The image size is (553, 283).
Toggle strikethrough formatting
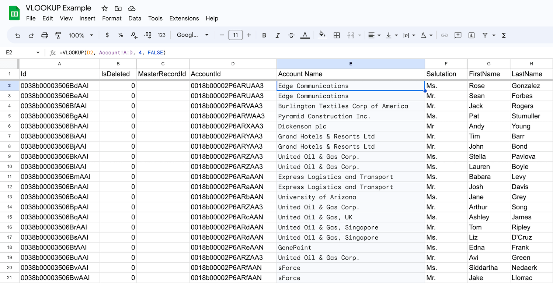tap(291, 35)
